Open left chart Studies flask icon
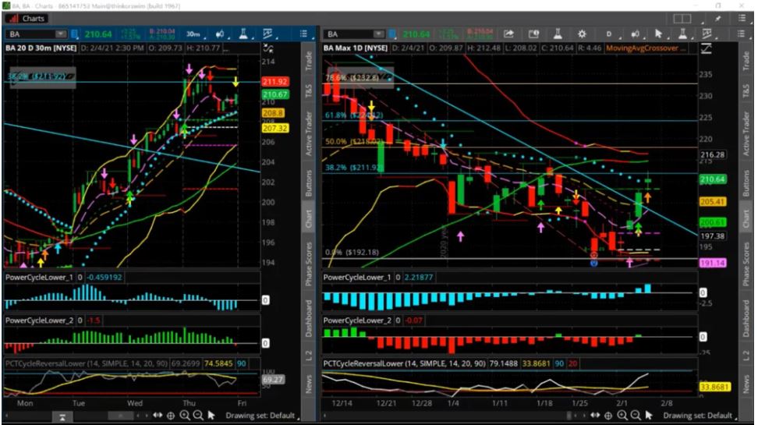 click(243, 34)
